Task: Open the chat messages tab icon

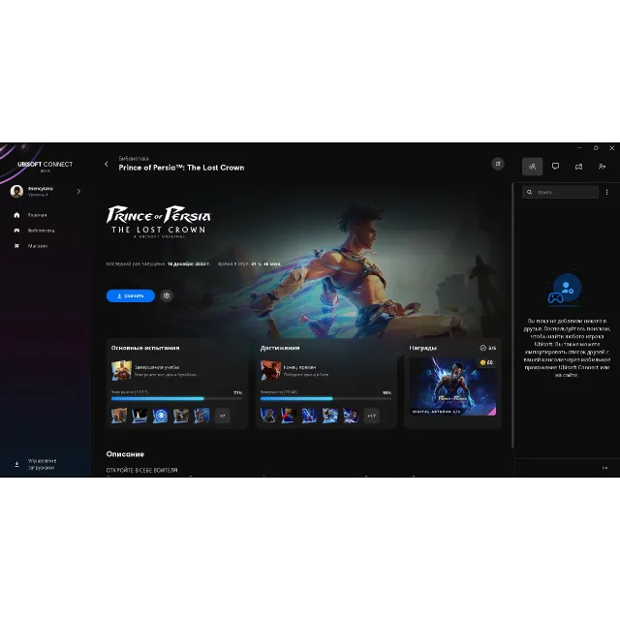Action: tap(555, 167)
